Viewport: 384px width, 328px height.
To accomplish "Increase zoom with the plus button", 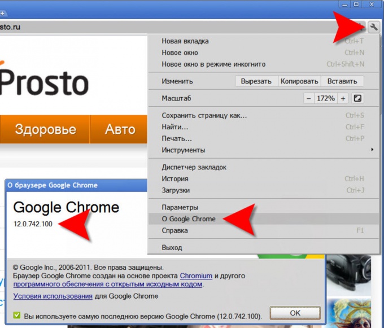I will tap(343, 98).
